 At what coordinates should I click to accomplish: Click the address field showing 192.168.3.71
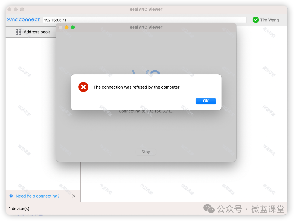(145, 20)
